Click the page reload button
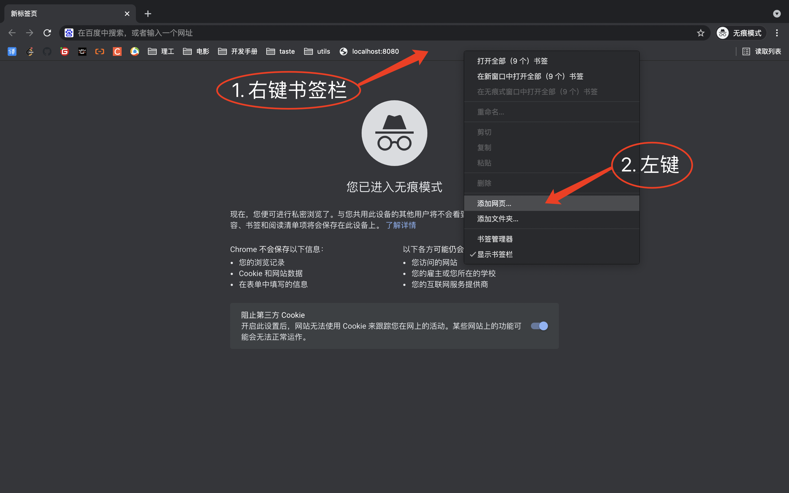This screenshot has width=789, height=493. click(47, 33)
